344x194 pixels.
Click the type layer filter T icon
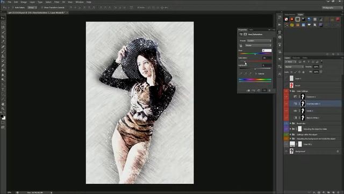309,62
